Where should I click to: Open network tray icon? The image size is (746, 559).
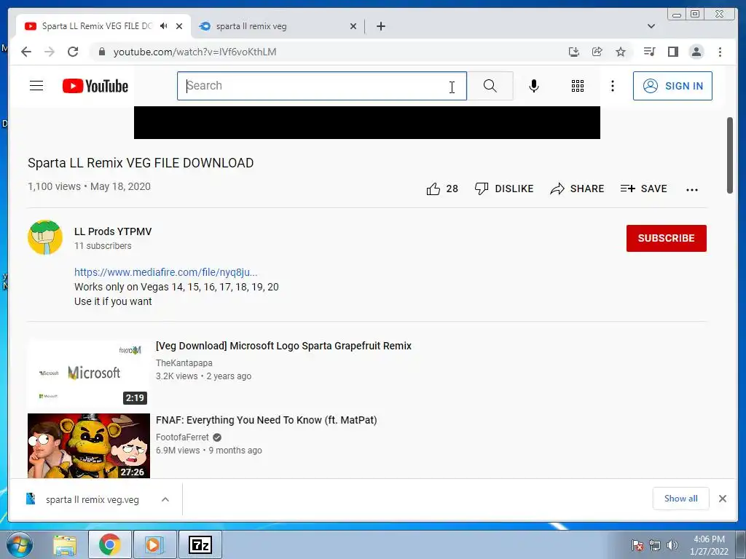pyautogui.click(x=655, y=545)
